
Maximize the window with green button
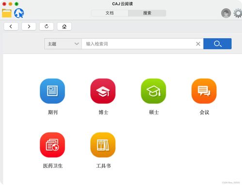16,4
